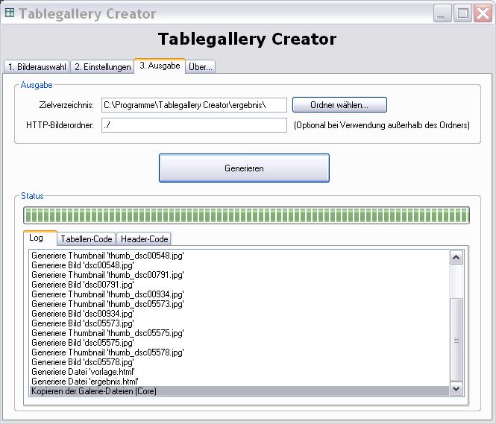Start generation with the Generieren button
Viewport: 496px width, 424px height.
click(x=244, y=168)
